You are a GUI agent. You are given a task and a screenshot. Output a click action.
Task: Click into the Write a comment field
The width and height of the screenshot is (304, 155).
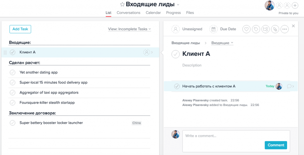coord(223,136)
